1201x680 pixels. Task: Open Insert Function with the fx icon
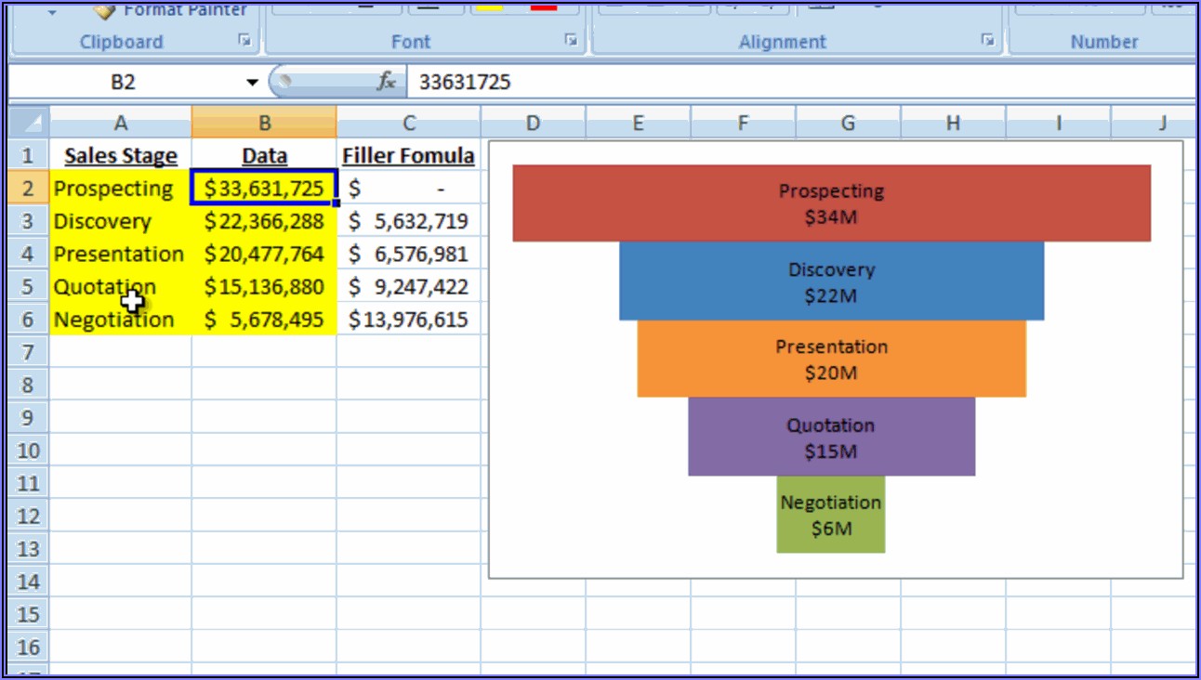point(386,82)
